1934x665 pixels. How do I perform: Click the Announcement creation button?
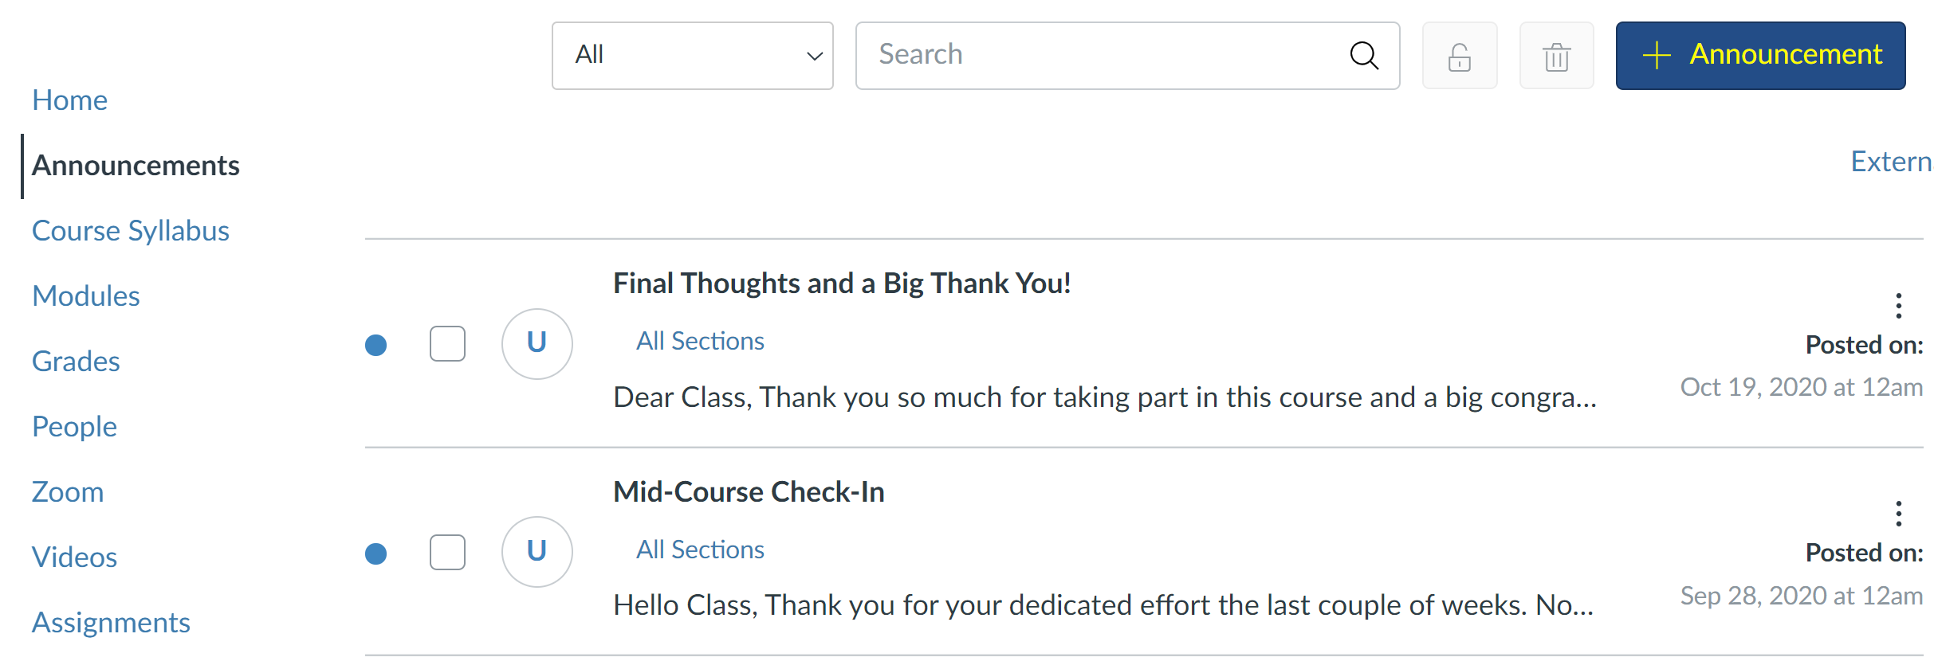(x=1760, y=55)
